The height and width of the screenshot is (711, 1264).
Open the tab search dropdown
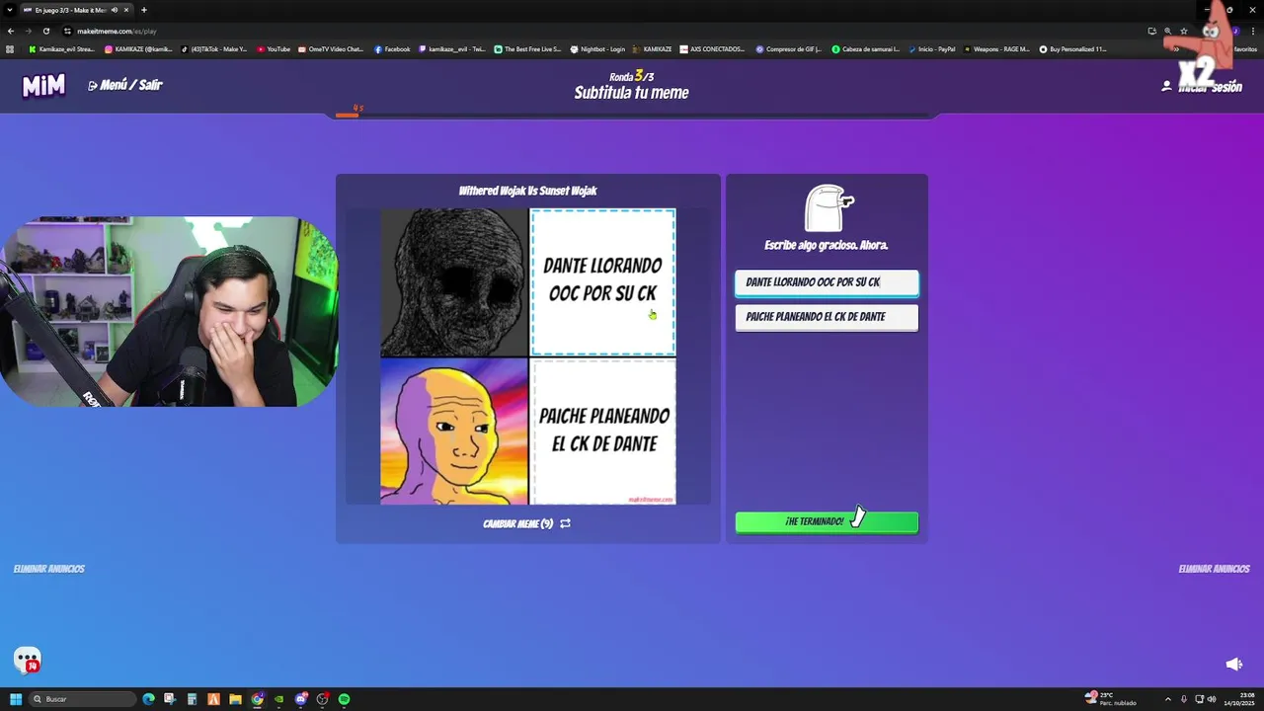pos(9,10)
